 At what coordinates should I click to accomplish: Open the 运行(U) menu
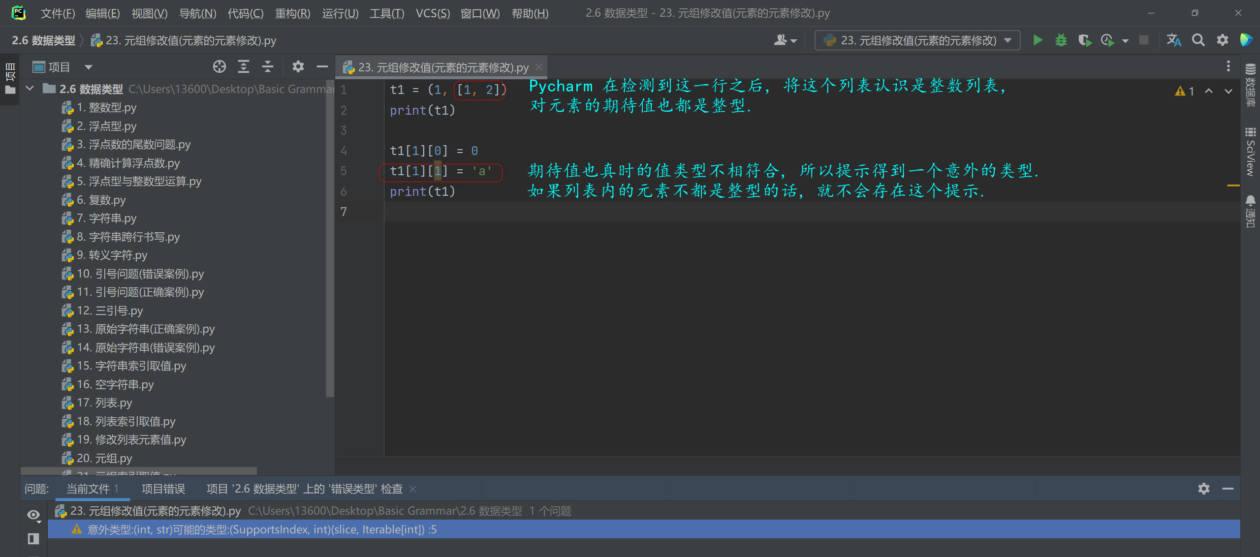pyautogui.click(x=340, y=13)
